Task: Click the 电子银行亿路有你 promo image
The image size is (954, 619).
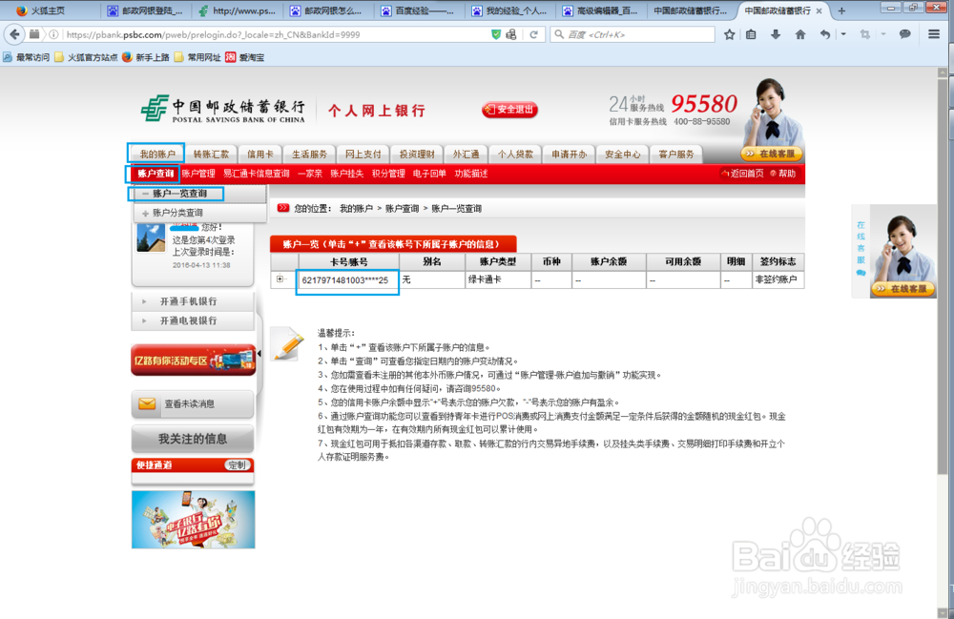Action: point(194,519)
